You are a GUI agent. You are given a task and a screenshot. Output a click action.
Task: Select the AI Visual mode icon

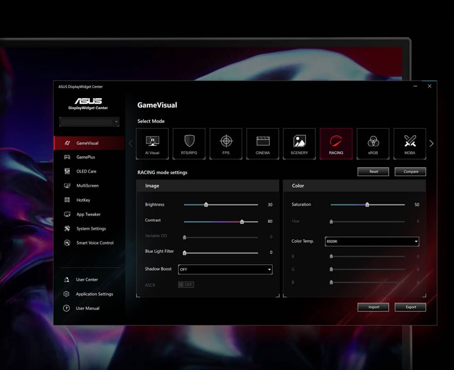pyautogui.click(x=153, y=143)
